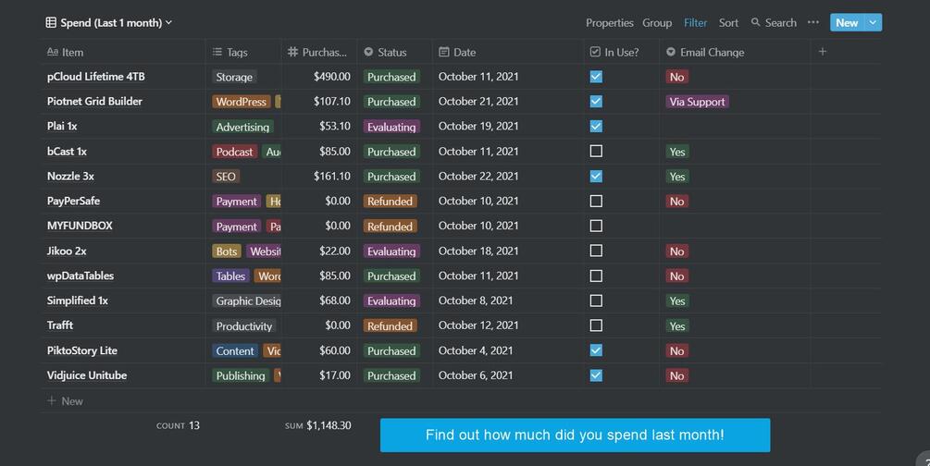Click the Purchased status for Nozzle 3x
The image size is (930, 466).
tap(391, 177)
